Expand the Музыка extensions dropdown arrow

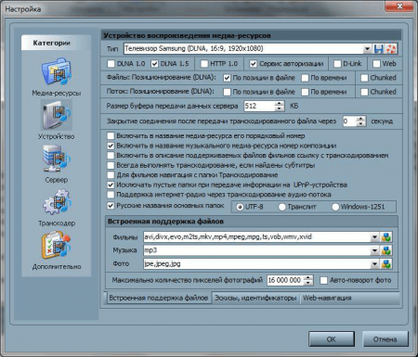374,250
